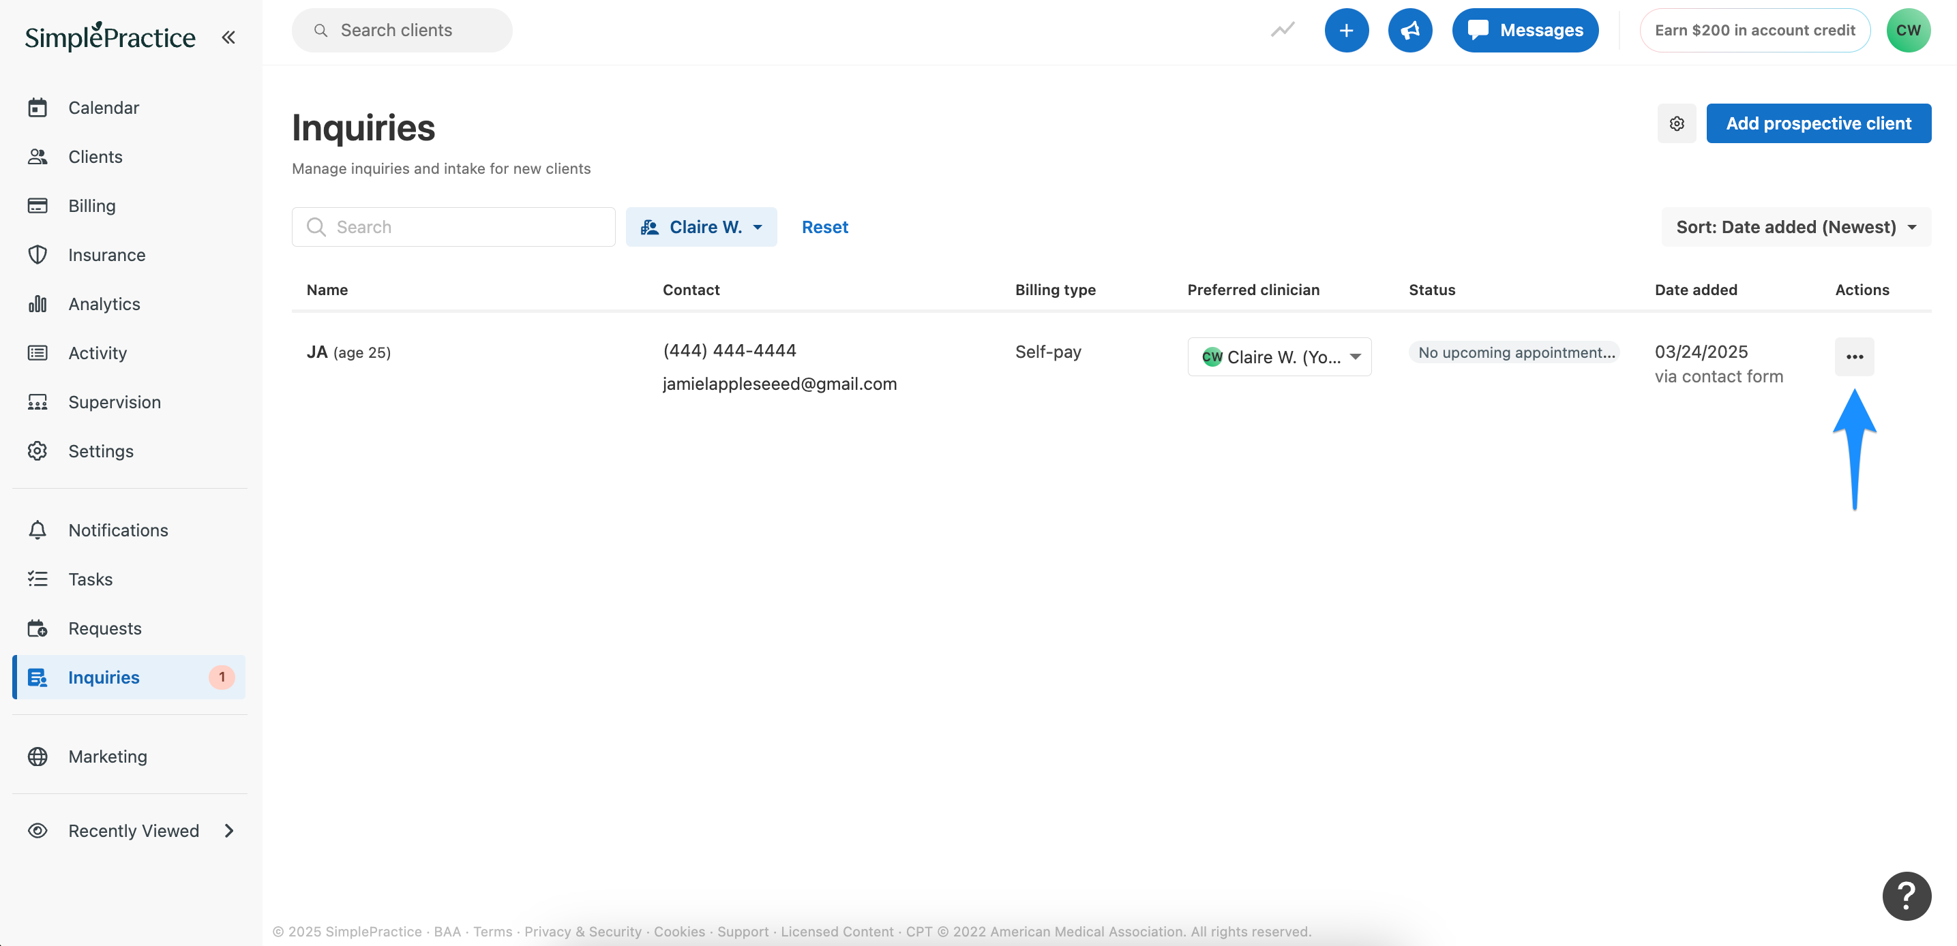This screenshot has width=1957, height=946.
Task: Click the Inquiries badge showing 1
Action: [222, 677]
